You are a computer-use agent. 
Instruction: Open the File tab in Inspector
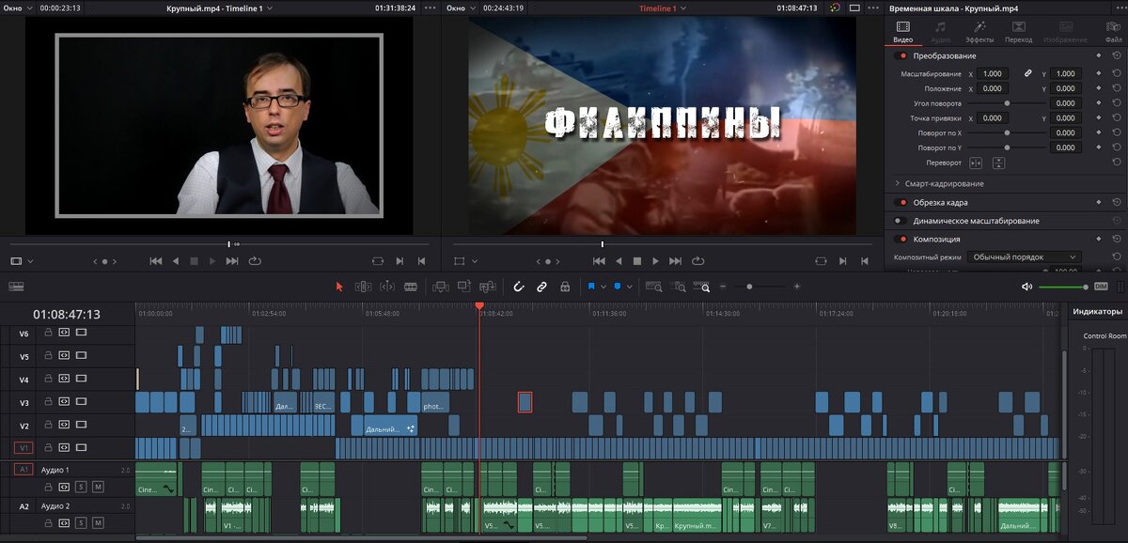coord(1114,32)
